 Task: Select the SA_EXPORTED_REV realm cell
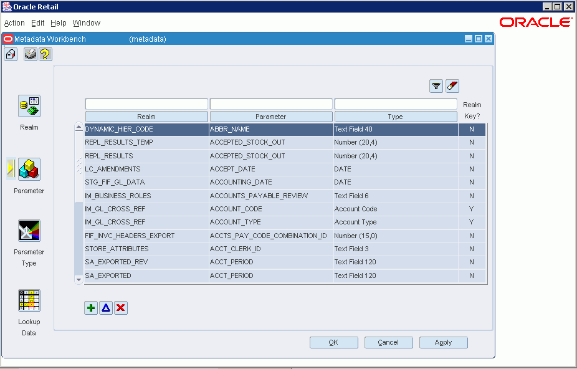[x=146, y=262]
